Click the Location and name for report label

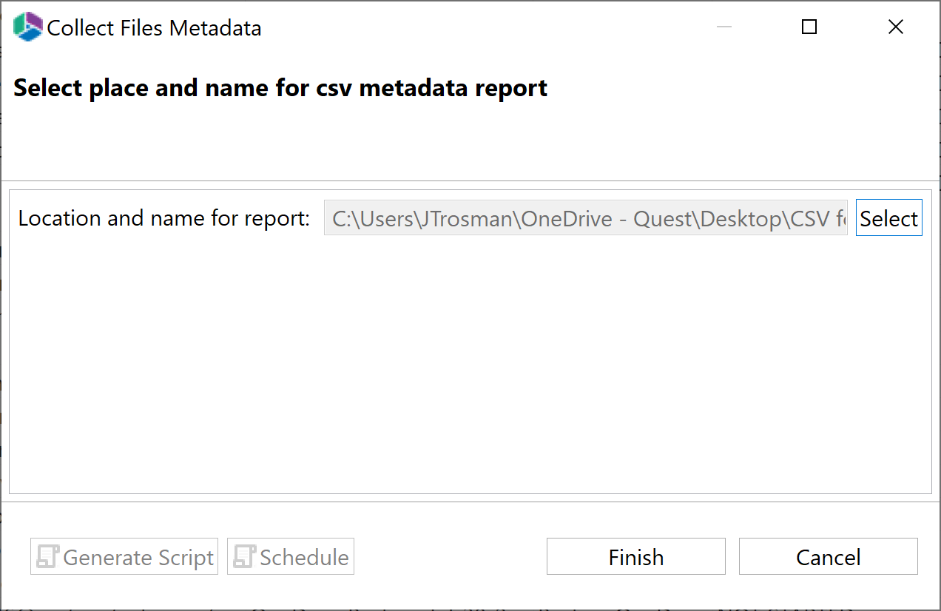coord(163,217)
